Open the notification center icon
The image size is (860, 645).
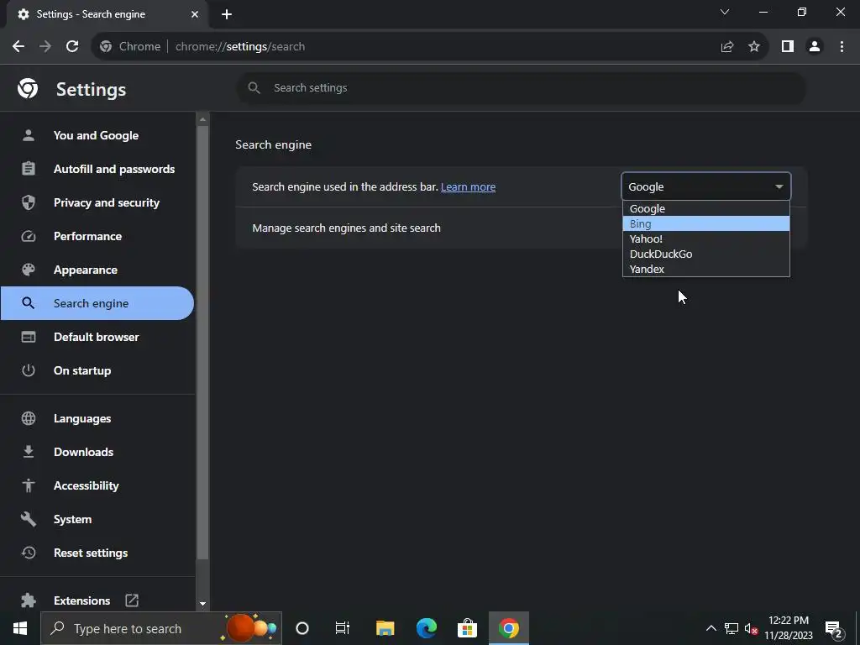833,629
